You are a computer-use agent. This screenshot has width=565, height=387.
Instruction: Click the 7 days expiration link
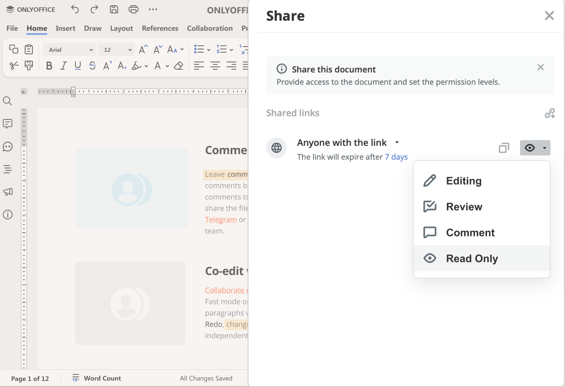click(396, 157)
